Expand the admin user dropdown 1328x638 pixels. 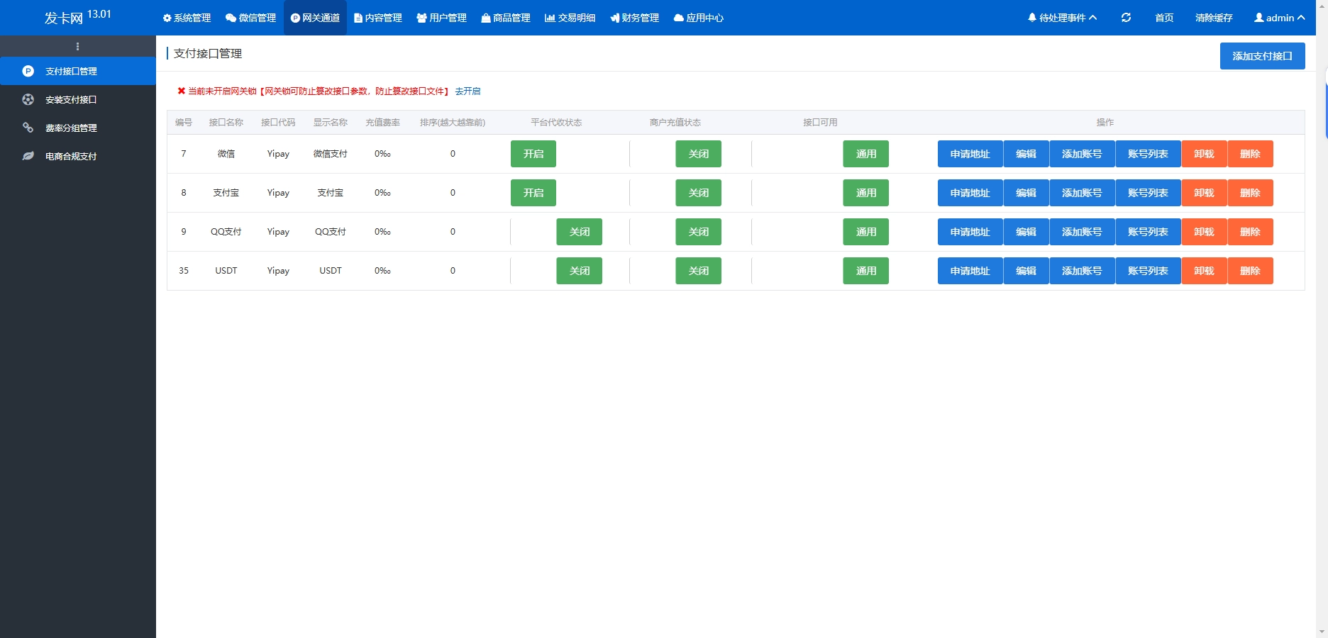1279,18
